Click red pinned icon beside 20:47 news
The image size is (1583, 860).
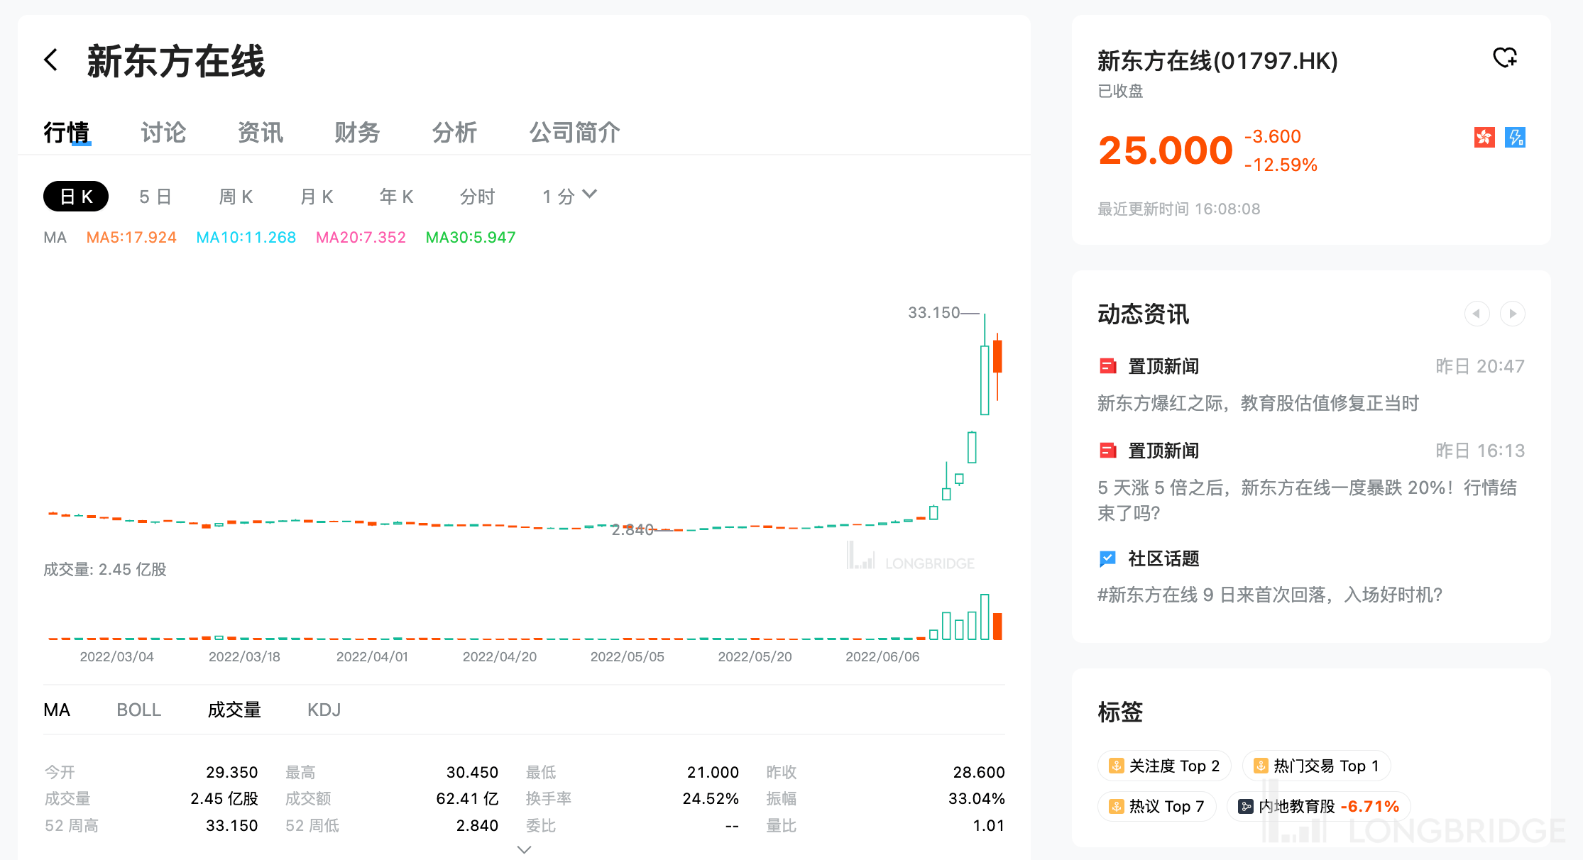coord(1107,366)
